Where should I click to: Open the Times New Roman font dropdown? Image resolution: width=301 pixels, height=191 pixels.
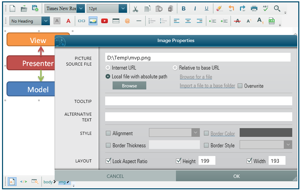click(x=81, y=9)
